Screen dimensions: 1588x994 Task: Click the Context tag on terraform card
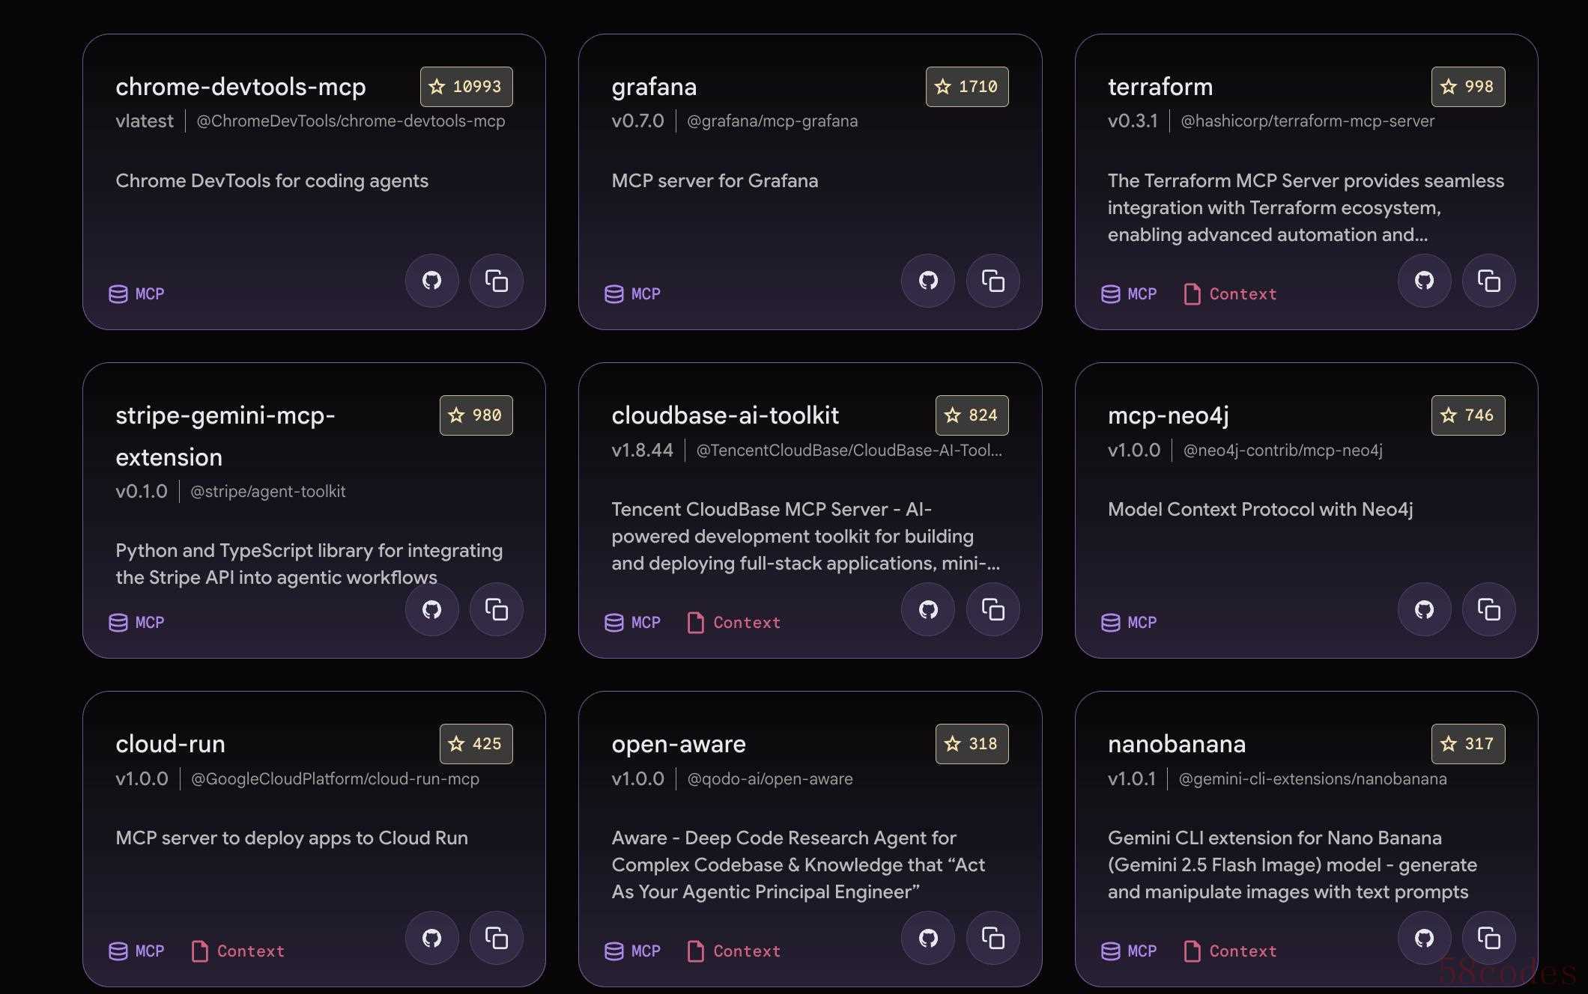pos(1230,294)
